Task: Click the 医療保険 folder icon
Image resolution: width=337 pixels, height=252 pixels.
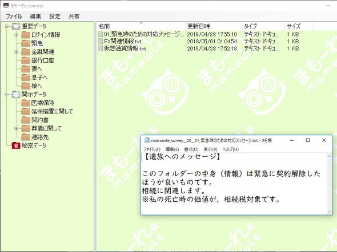Action: (25, 103)
